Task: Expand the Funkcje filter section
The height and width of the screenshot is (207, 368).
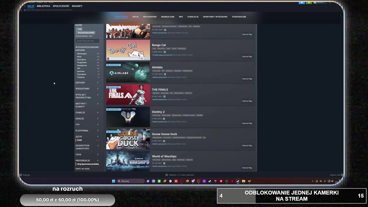Action: pos(87,112)
